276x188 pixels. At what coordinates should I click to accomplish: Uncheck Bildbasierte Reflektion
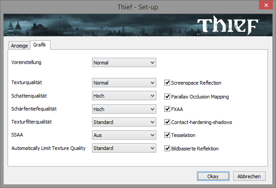point(167,148)
